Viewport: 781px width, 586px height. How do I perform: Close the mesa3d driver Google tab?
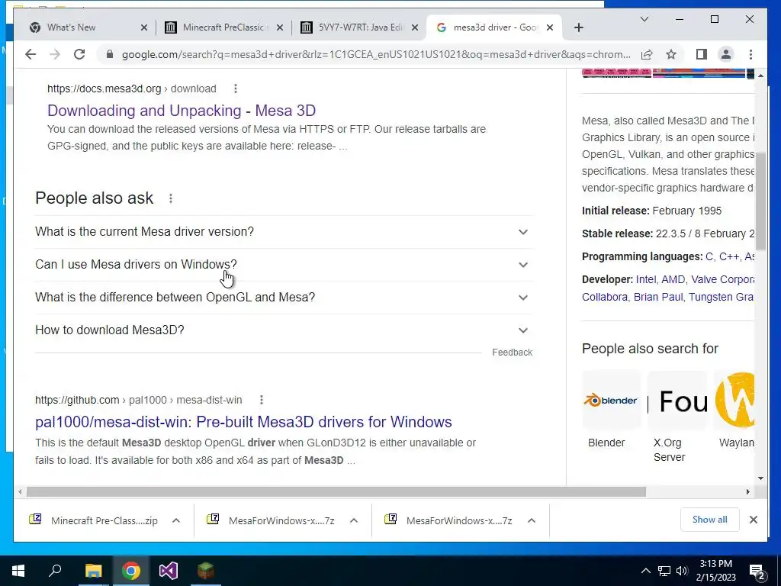550,27
